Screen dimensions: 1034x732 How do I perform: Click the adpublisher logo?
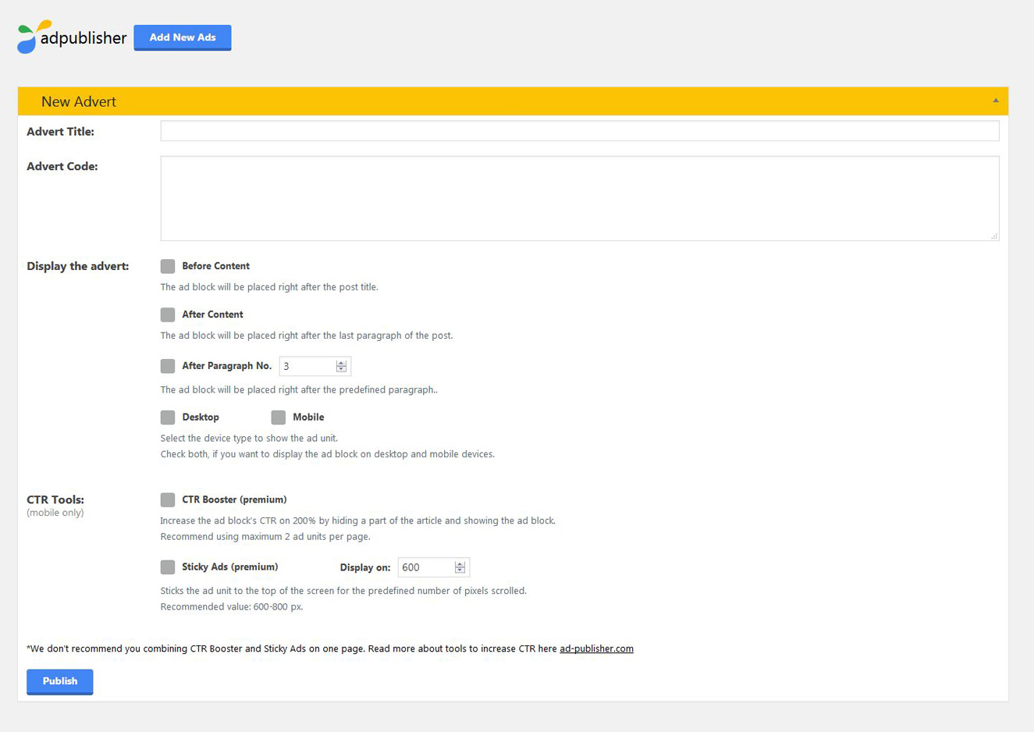pos(72,37)
